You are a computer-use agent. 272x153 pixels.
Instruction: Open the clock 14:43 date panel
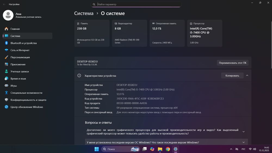264,149
